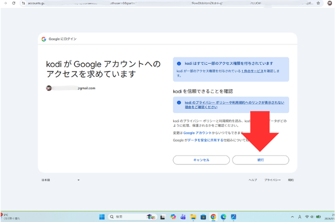Open the Windows Start menu
The height and width of the screenshot is (222, 335).
point(102,216)
